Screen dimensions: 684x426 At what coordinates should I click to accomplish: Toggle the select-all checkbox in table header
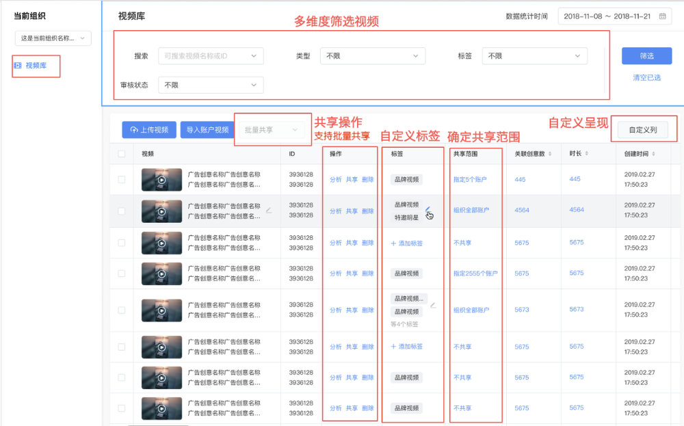click(122, 154)
